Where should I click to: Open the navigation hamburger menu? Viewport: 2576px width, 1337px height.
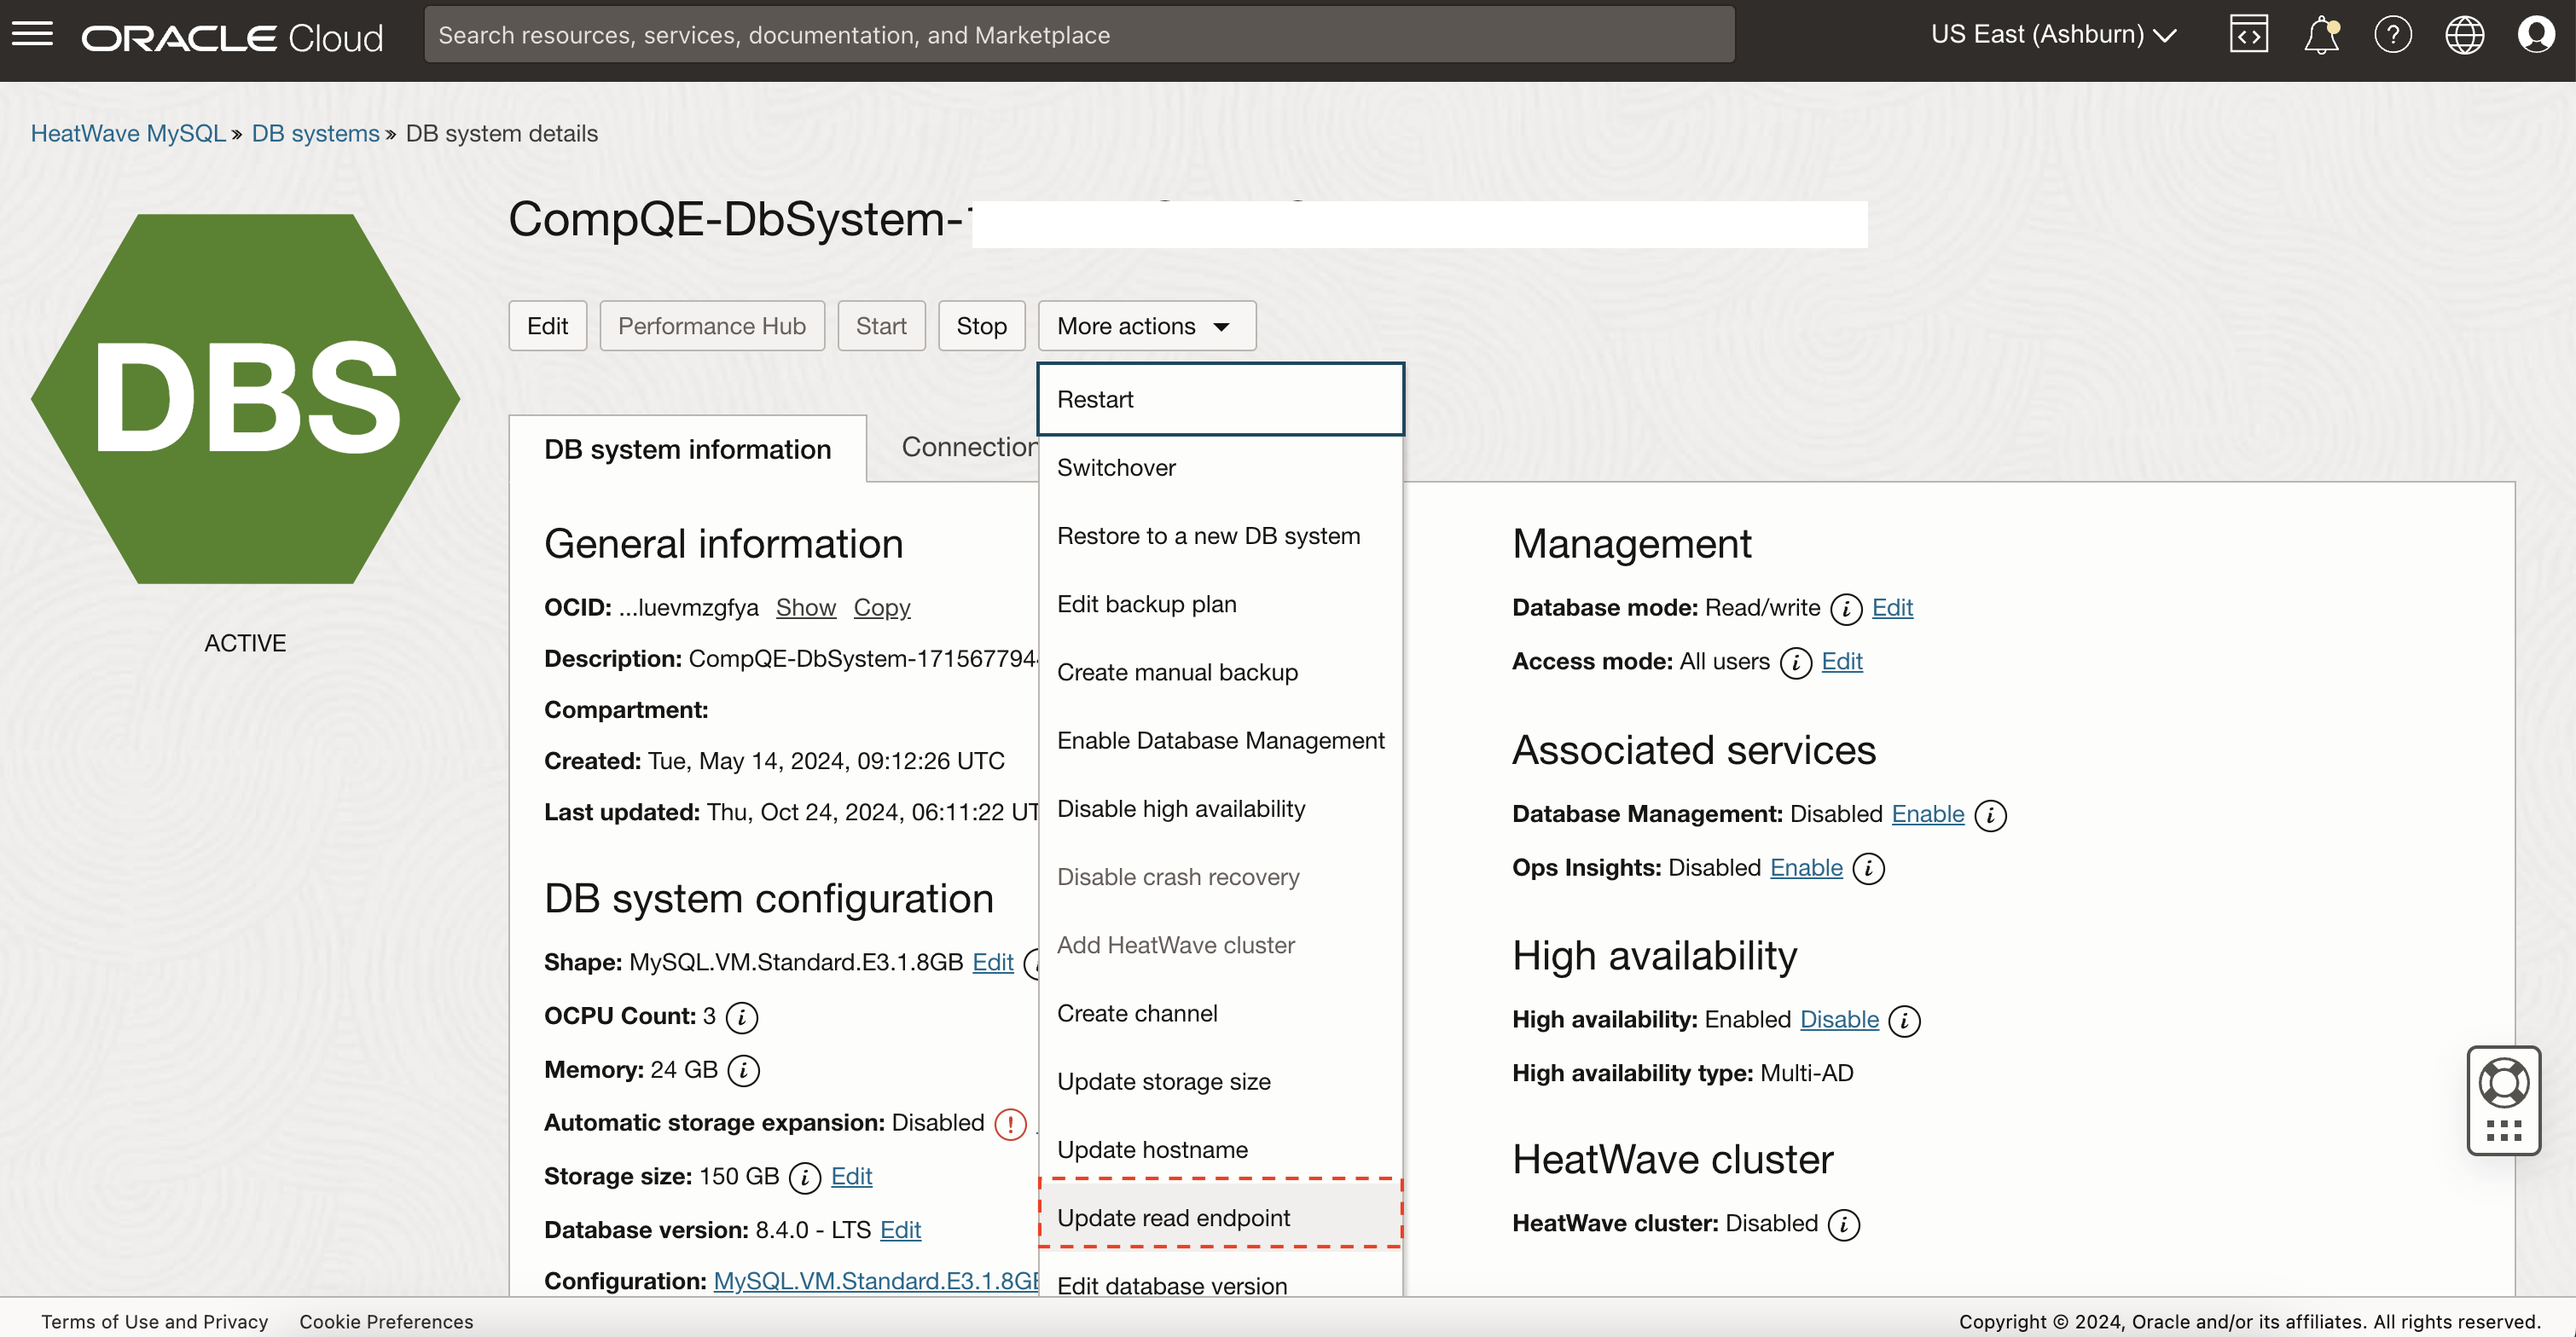coord(32,34)
